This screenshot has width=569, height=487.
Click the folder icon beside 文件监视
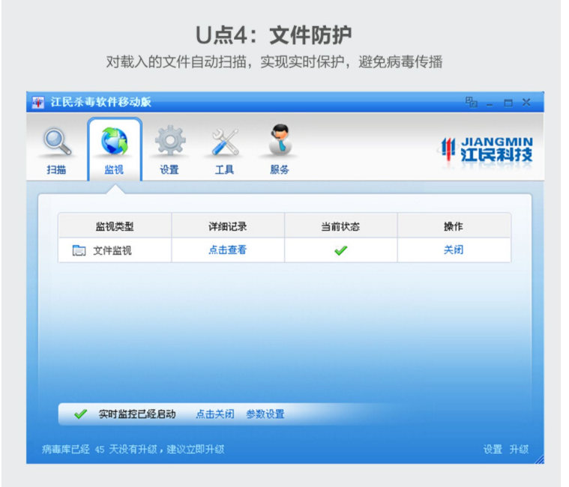79,251
